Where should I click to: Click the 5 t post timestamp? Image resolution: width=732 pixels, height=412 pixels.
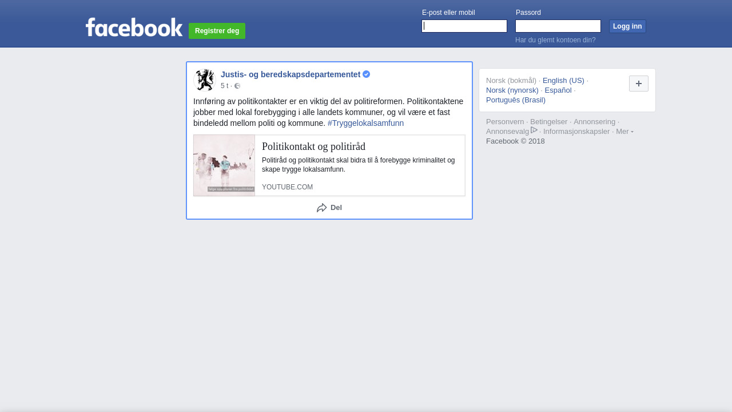224,86
